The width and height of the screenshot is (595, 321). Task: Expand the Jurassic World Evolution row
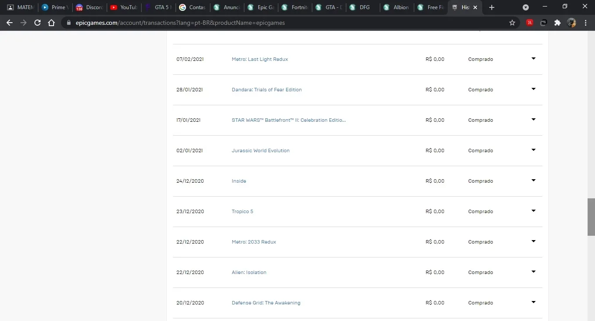pyautogui.click(x=533, y=150)
